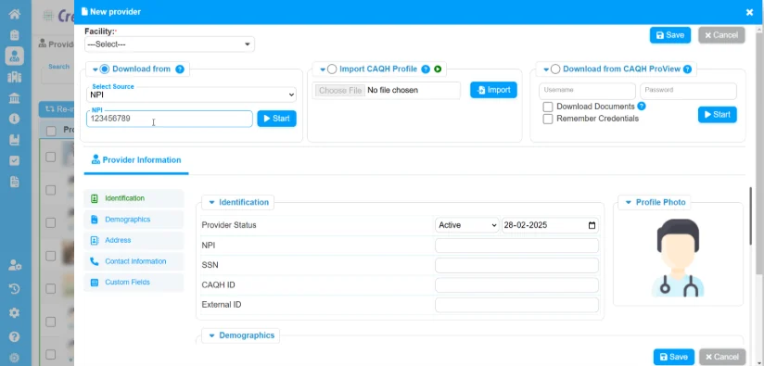The height and width of the screenshot is (366, 764).
Task: Open the history clock icon in sidebar
Action: 14,289
